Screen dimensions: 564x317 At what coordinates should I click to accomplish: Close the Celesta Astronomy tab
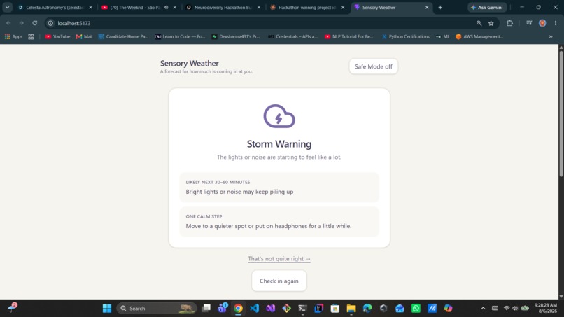point(91,7)
